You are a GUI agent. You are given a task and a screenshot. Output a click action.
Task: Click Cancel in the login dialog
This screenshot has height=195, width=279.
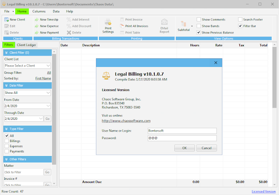coord(207,148)
